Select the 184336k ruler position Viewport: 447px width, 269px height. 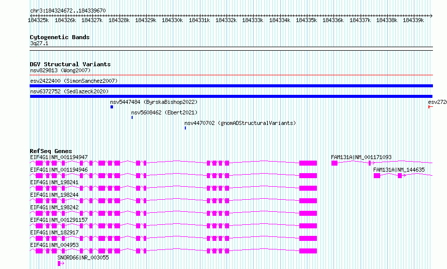pos(333,20)
